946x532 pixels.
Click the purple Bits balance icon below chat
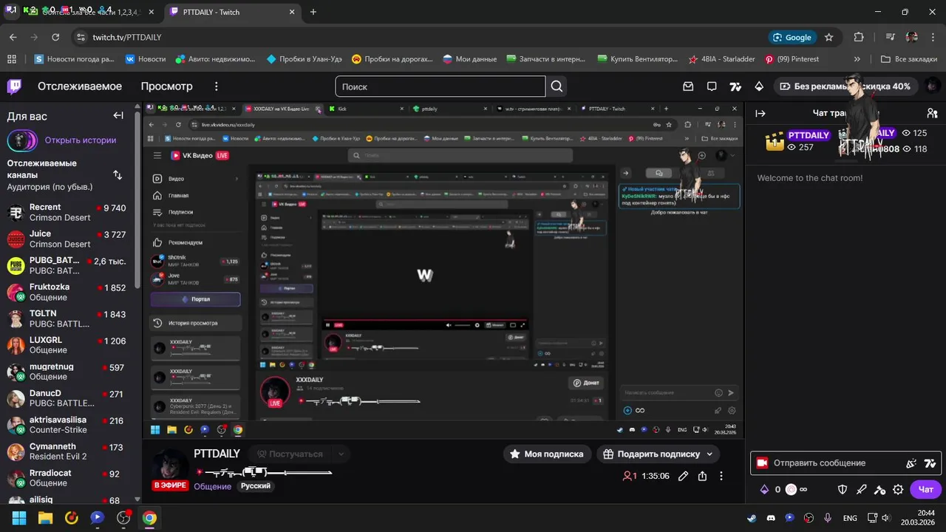(765, 489)
